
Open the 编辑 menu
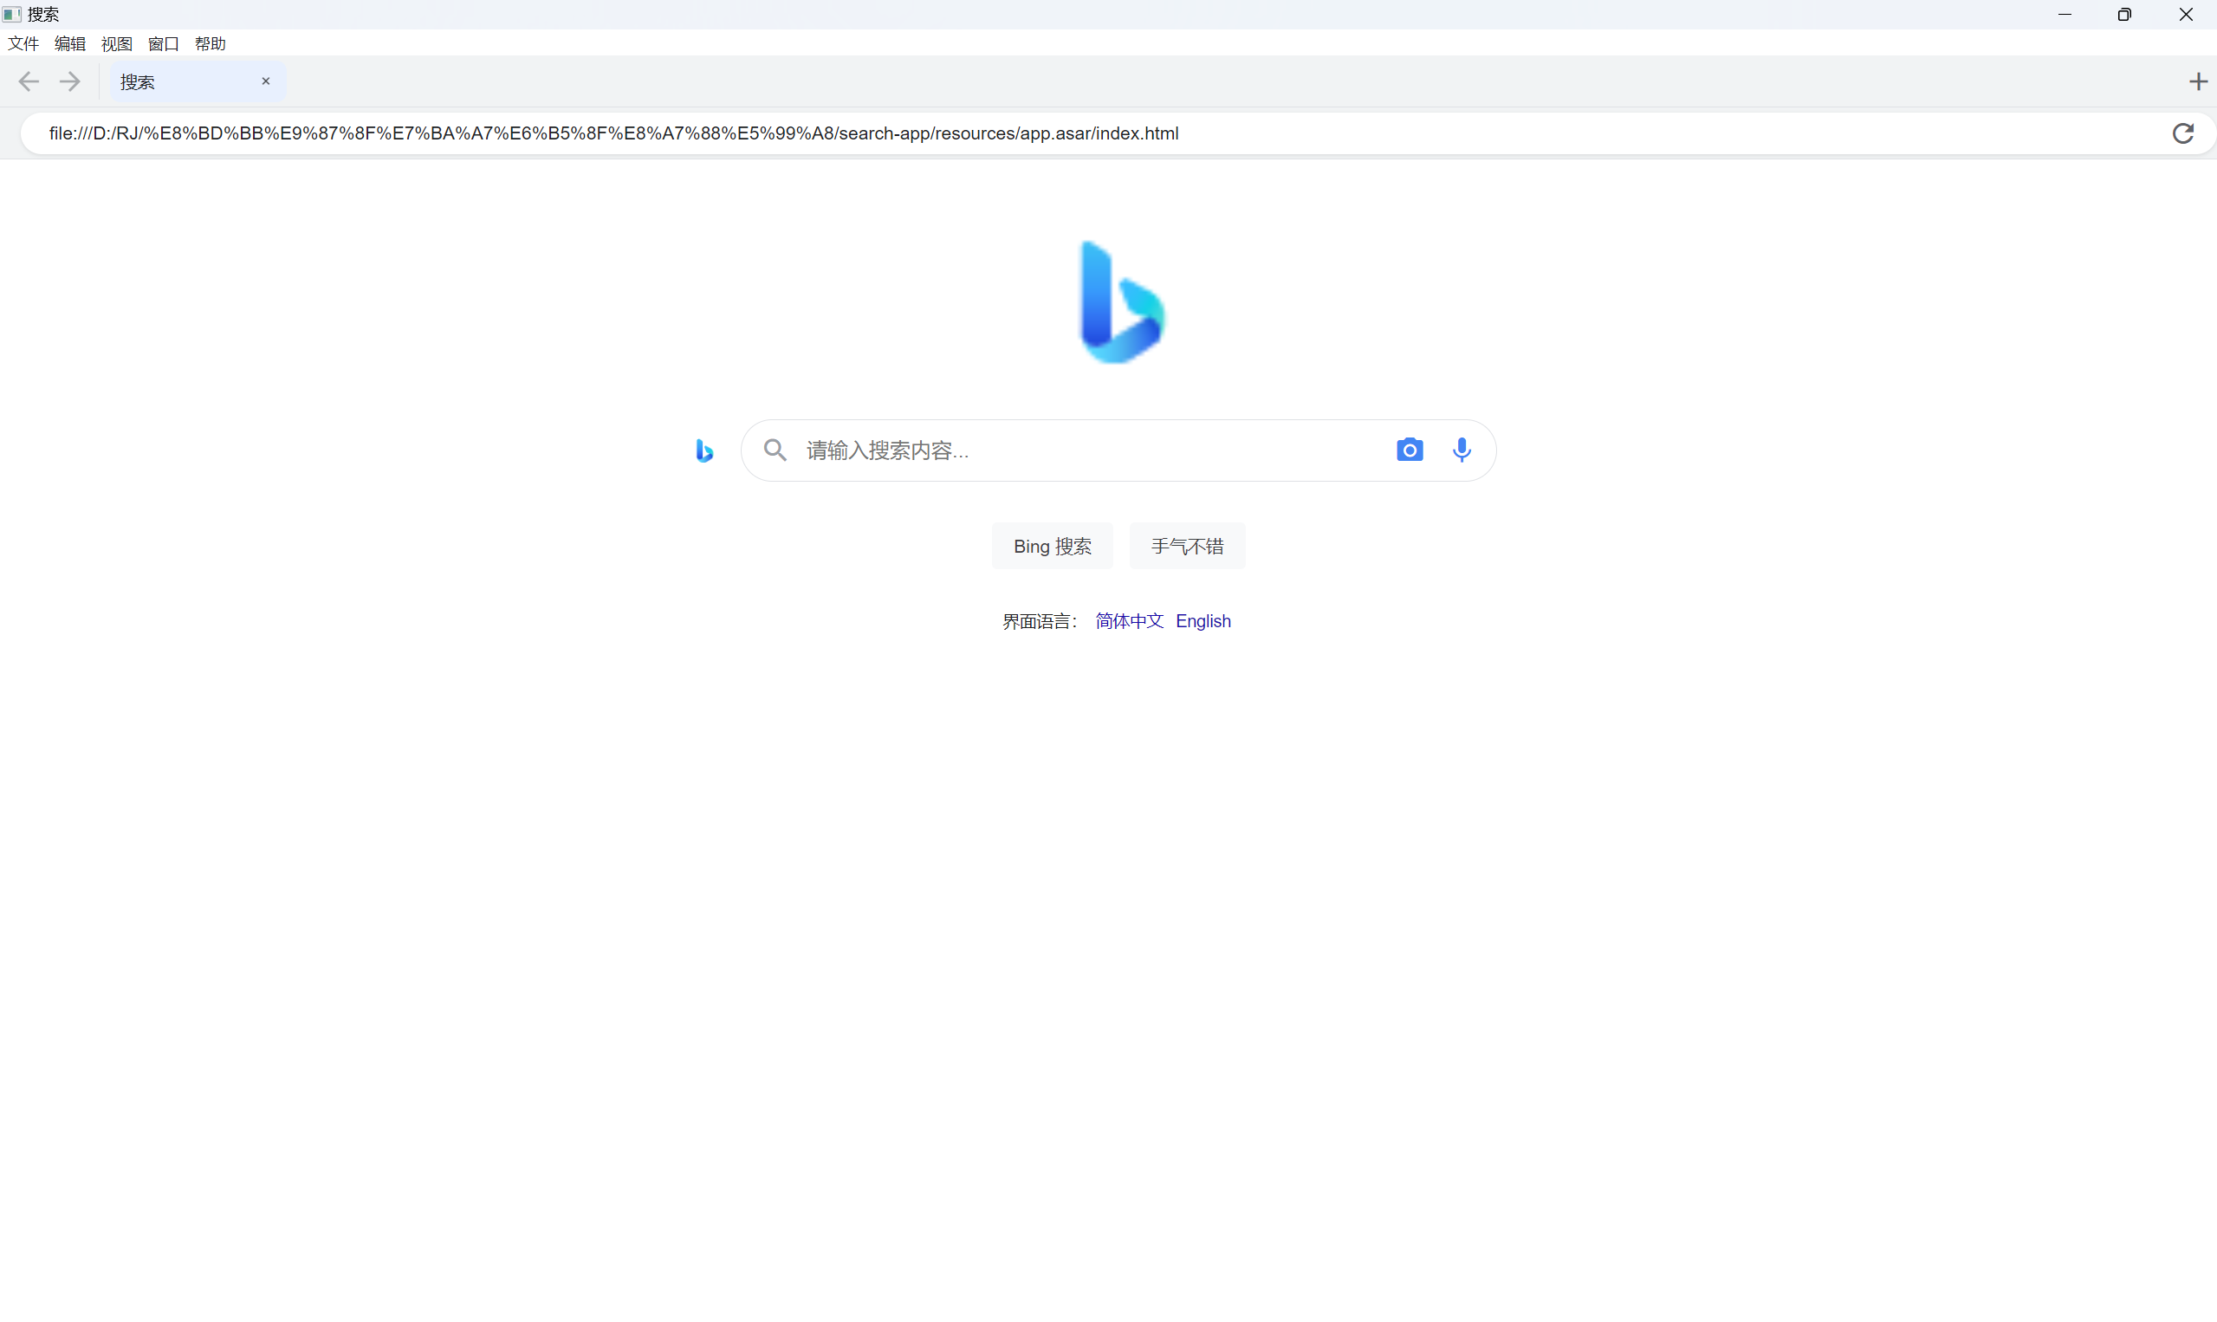click(69, 43)
